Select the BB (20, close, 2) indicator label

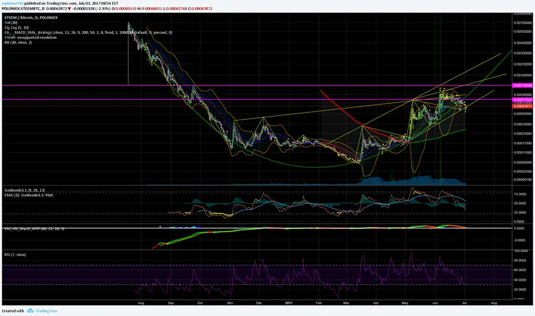18,43
